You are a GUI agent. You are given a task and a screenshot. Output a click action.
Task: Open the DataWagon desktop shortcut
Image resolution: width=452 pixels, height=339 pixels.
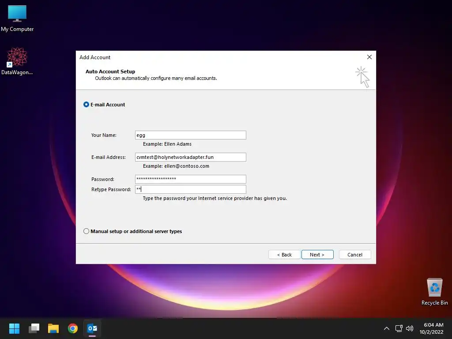point(17,61)
